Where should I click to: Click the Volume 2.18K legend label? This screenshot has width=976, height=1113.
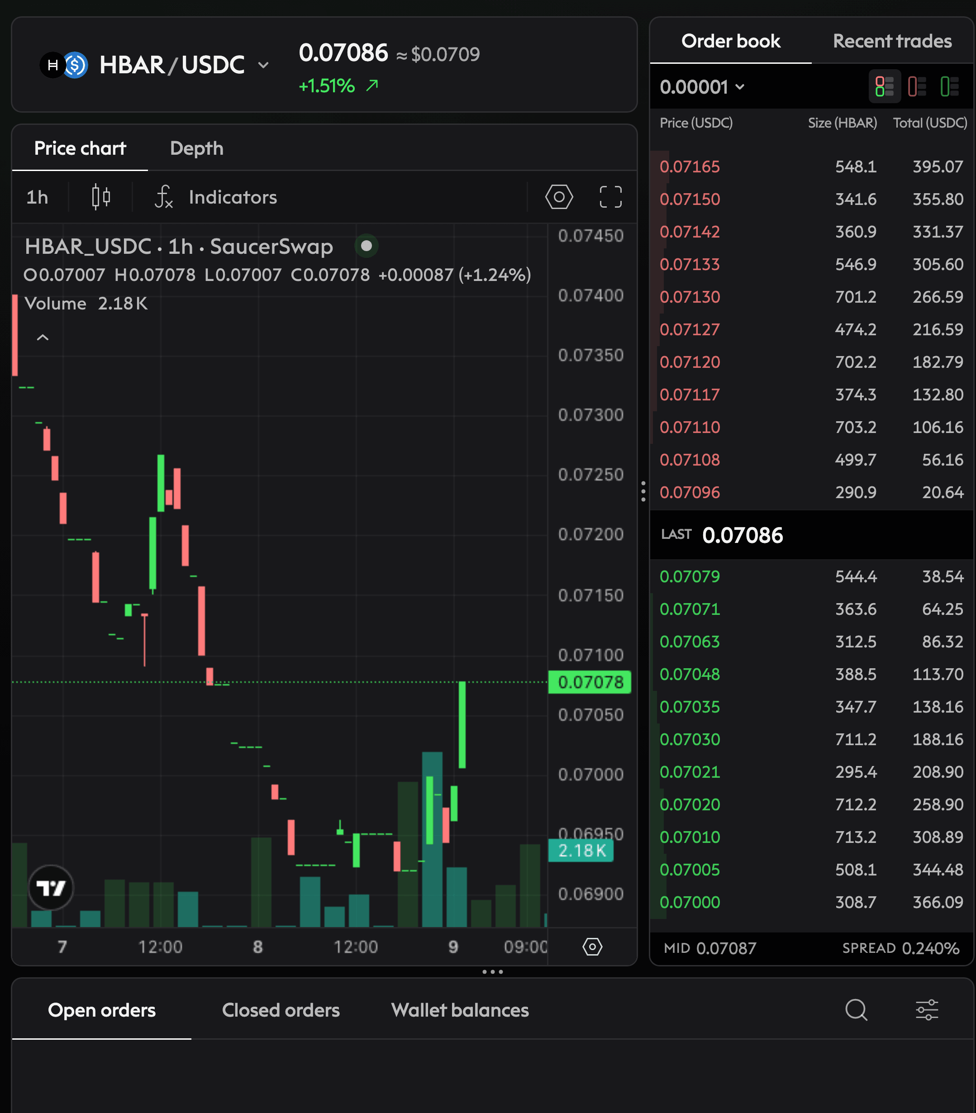[x=86, y=303]
